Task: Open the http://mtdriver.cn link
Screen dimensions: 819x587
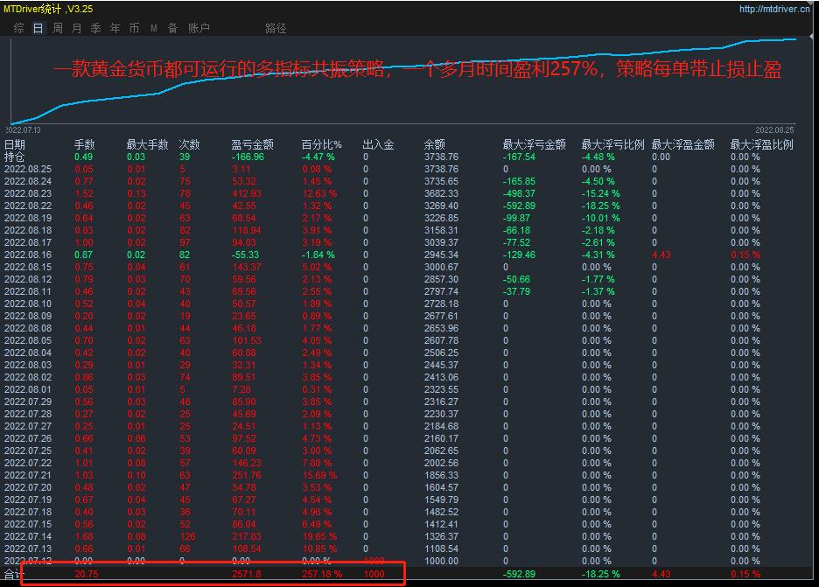Action: (x=774, y=9)
